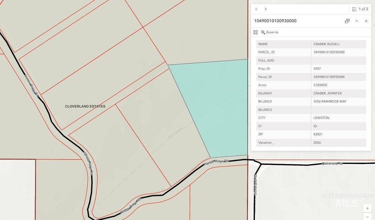Click the 1 of 2 feature counter
Screen dimensions: 375x220
[x=363, y=9]
